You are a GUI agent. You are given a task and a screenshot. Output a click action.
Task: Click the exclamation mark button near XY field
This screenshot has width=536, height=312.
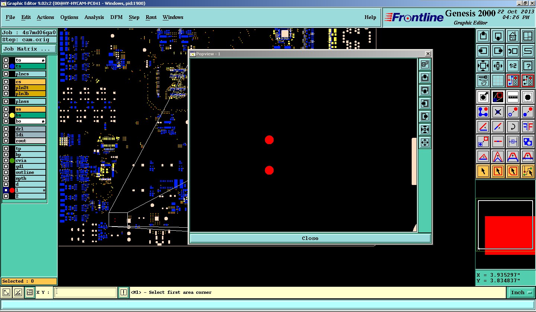pos(124,293)
